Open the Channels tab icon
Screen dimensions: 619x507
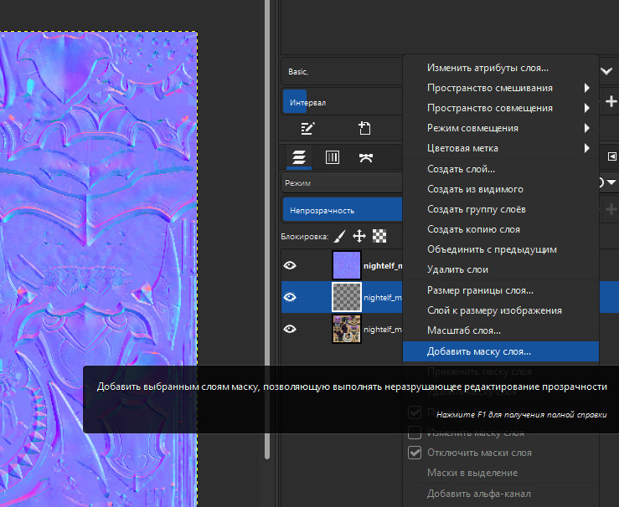[332, 156]
